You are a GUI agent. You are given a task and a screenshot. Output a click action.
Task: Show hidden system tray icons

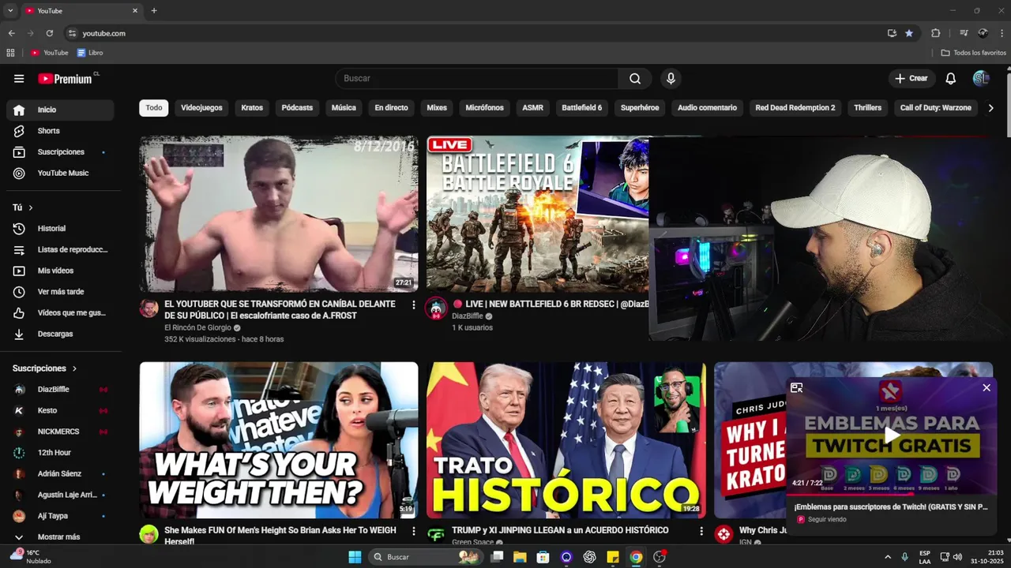click(887, 557)
